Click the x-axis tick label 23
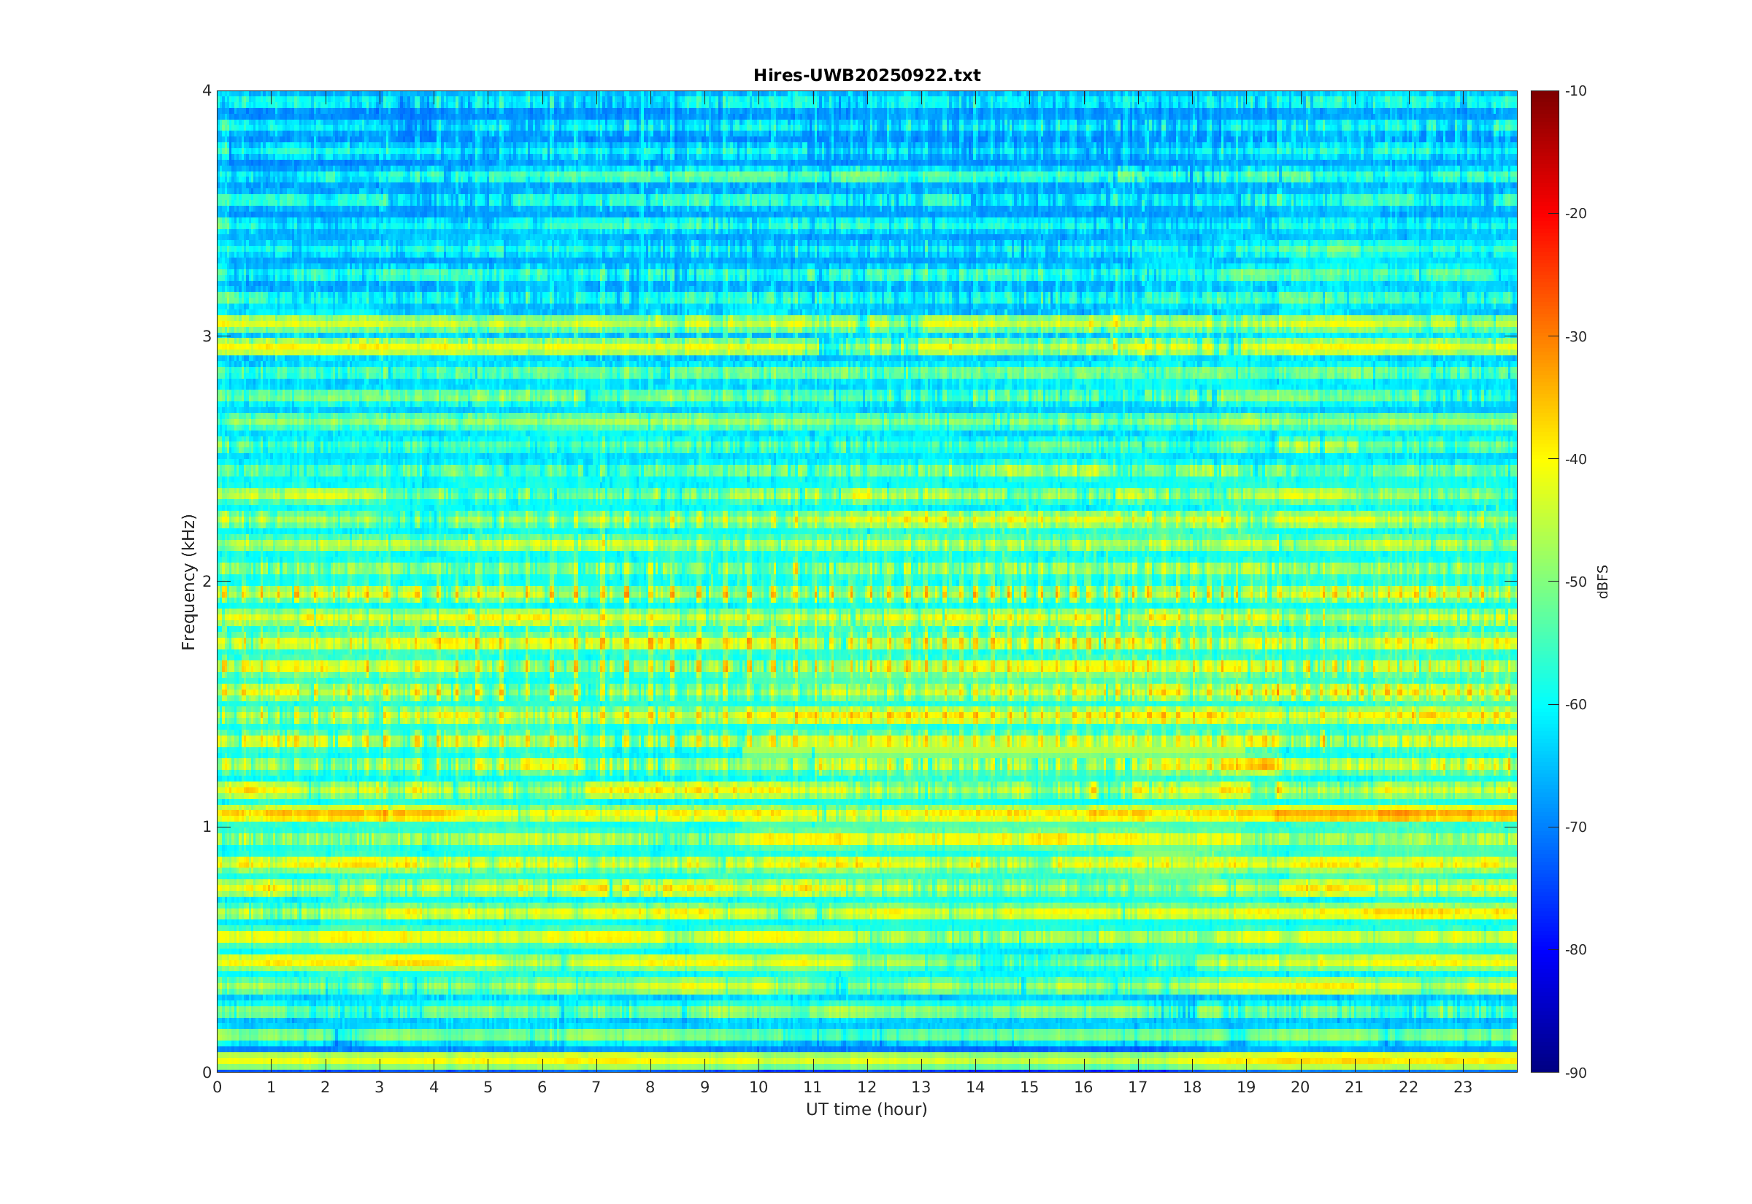The width and height of the screenshot is (1752, 1204). point(1462,1087)
